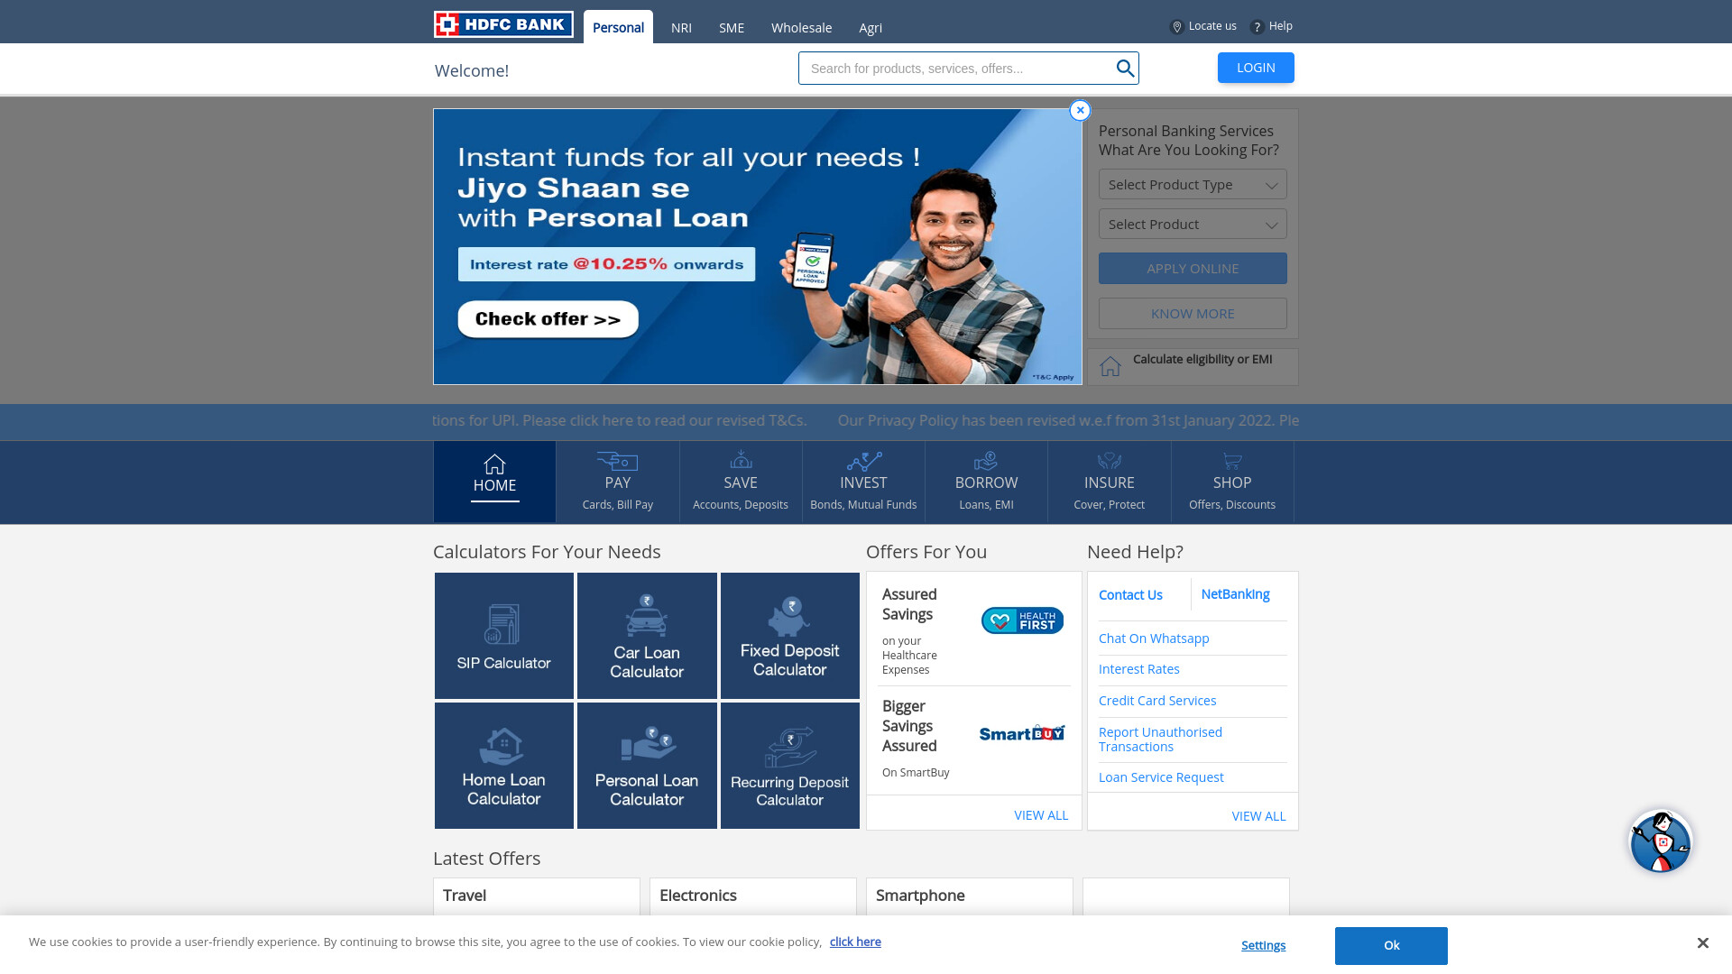This screenshot has height=974, width=1732.
Task: Click the search magnifier icon
Action: tap(1125, 69)
